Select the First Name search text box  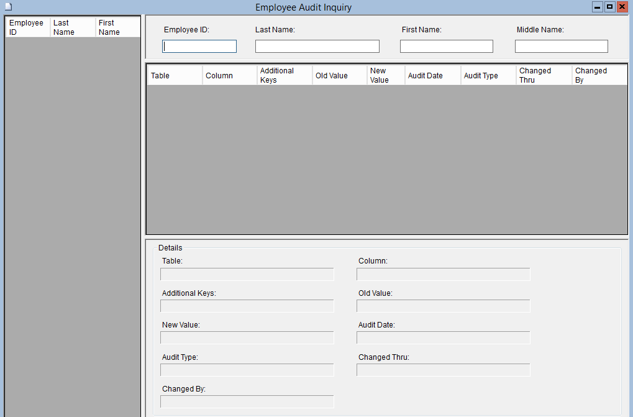446,47
